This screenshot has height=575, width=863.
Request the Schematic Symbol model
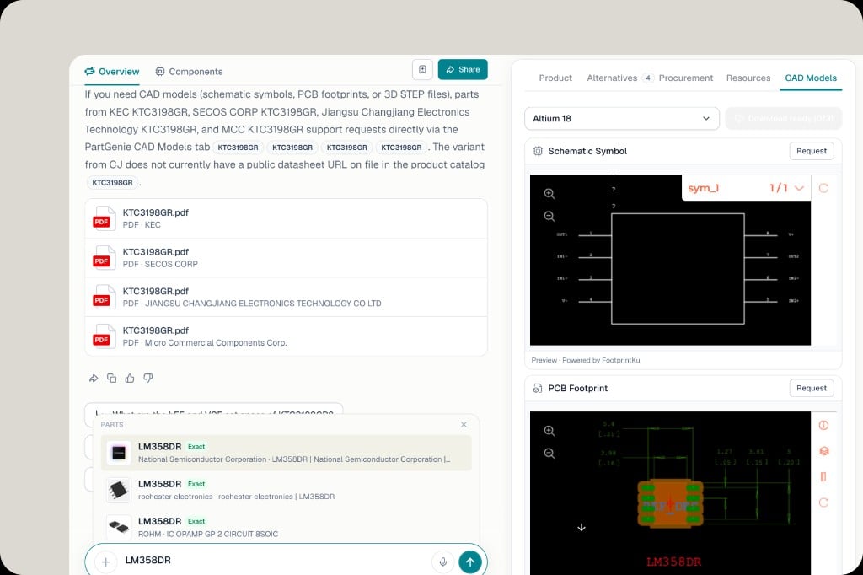(x=812, y=151)
